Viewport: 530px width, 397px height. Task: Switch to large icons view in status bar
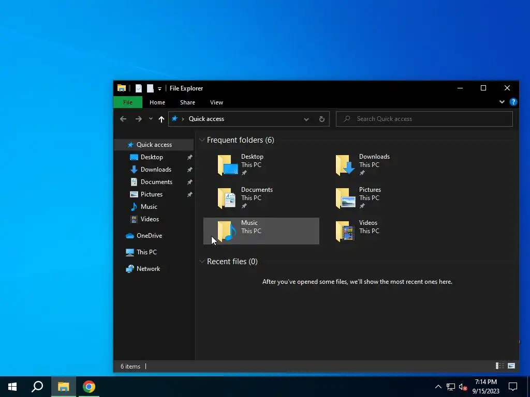click(511, 365)
